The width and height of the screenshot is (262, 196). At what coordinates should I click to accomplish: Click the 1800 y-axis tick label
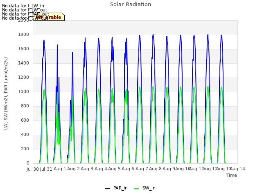click(24, 34)
